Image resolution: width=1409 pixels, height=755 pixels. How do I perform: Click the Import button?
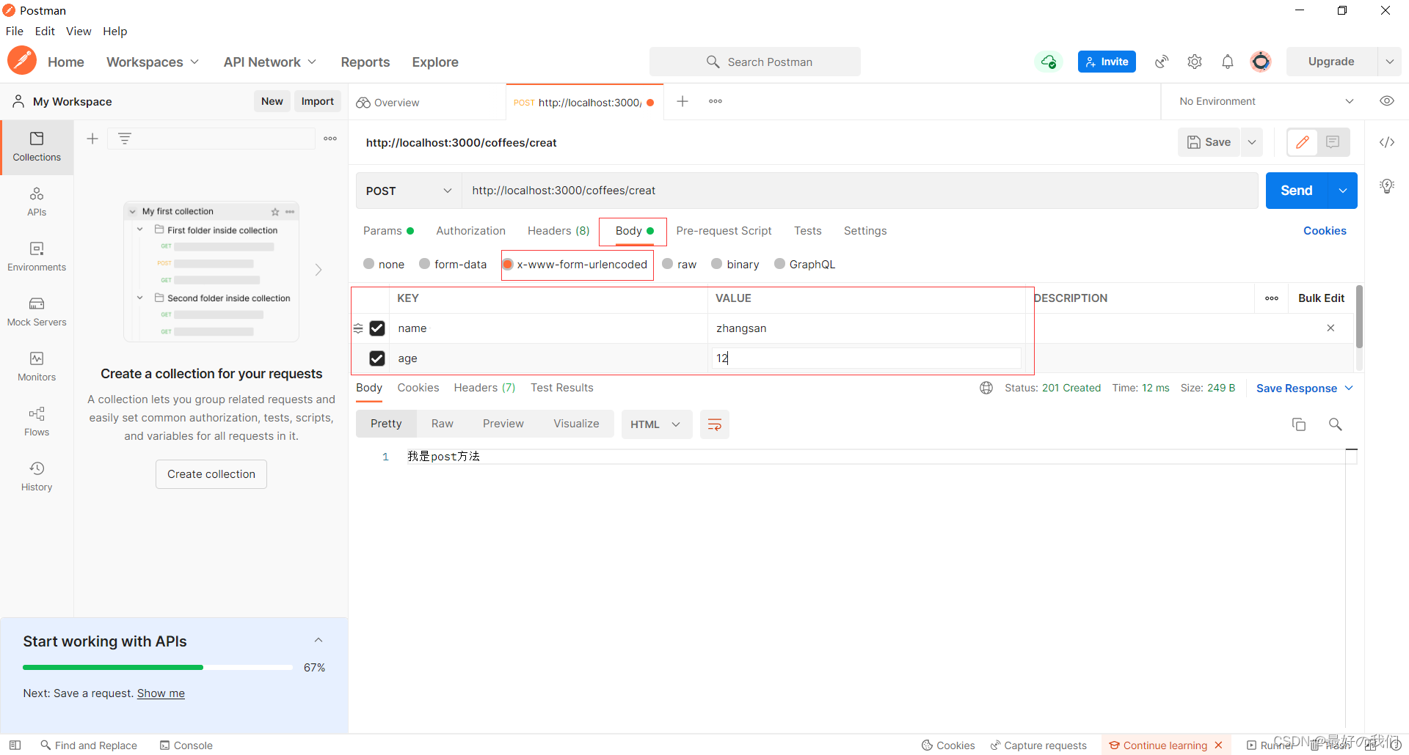click(x=317, y=101)
